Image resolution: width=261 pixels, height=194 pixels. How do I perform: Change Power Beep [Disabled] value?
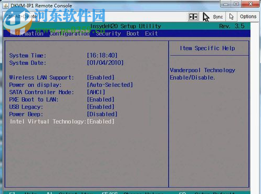[x=102, y=114]
